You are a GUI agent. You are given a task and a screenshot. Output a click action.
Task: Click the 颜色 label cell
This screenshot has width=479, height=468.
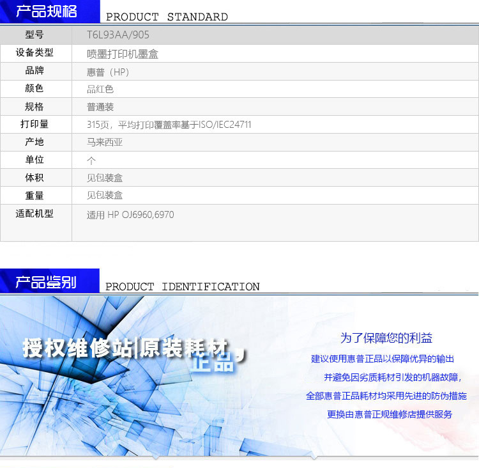tap(34, 88)
